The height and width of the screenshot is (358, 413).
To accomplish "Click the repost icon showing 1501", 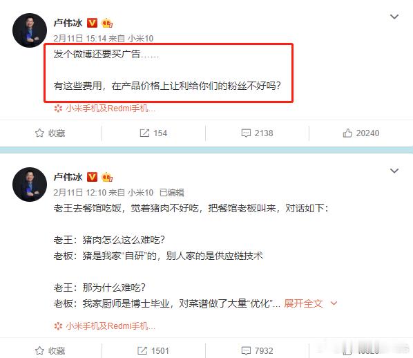I will (x=142, y=350).
